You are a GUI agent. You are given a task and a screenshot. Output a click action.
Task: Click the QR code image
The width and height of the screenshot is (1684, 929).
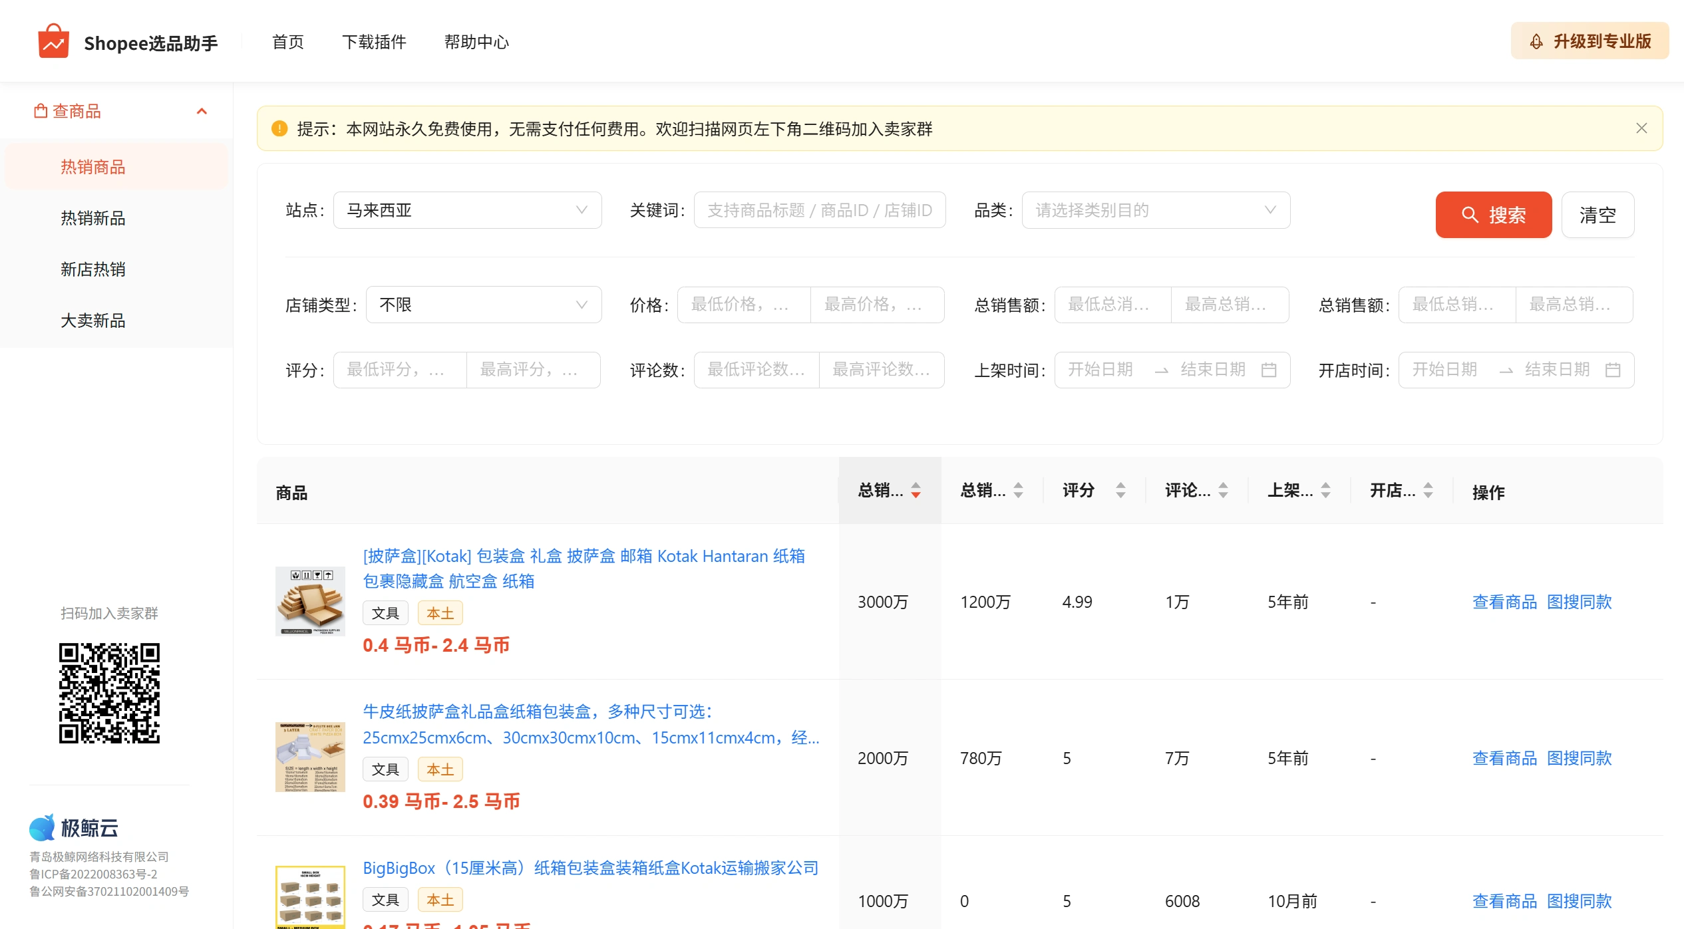pos(109,693)
